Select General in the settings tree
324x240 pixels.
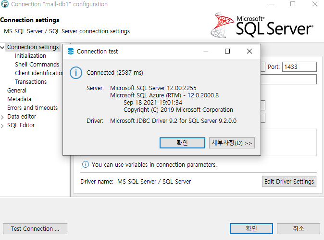click(17, 91)
